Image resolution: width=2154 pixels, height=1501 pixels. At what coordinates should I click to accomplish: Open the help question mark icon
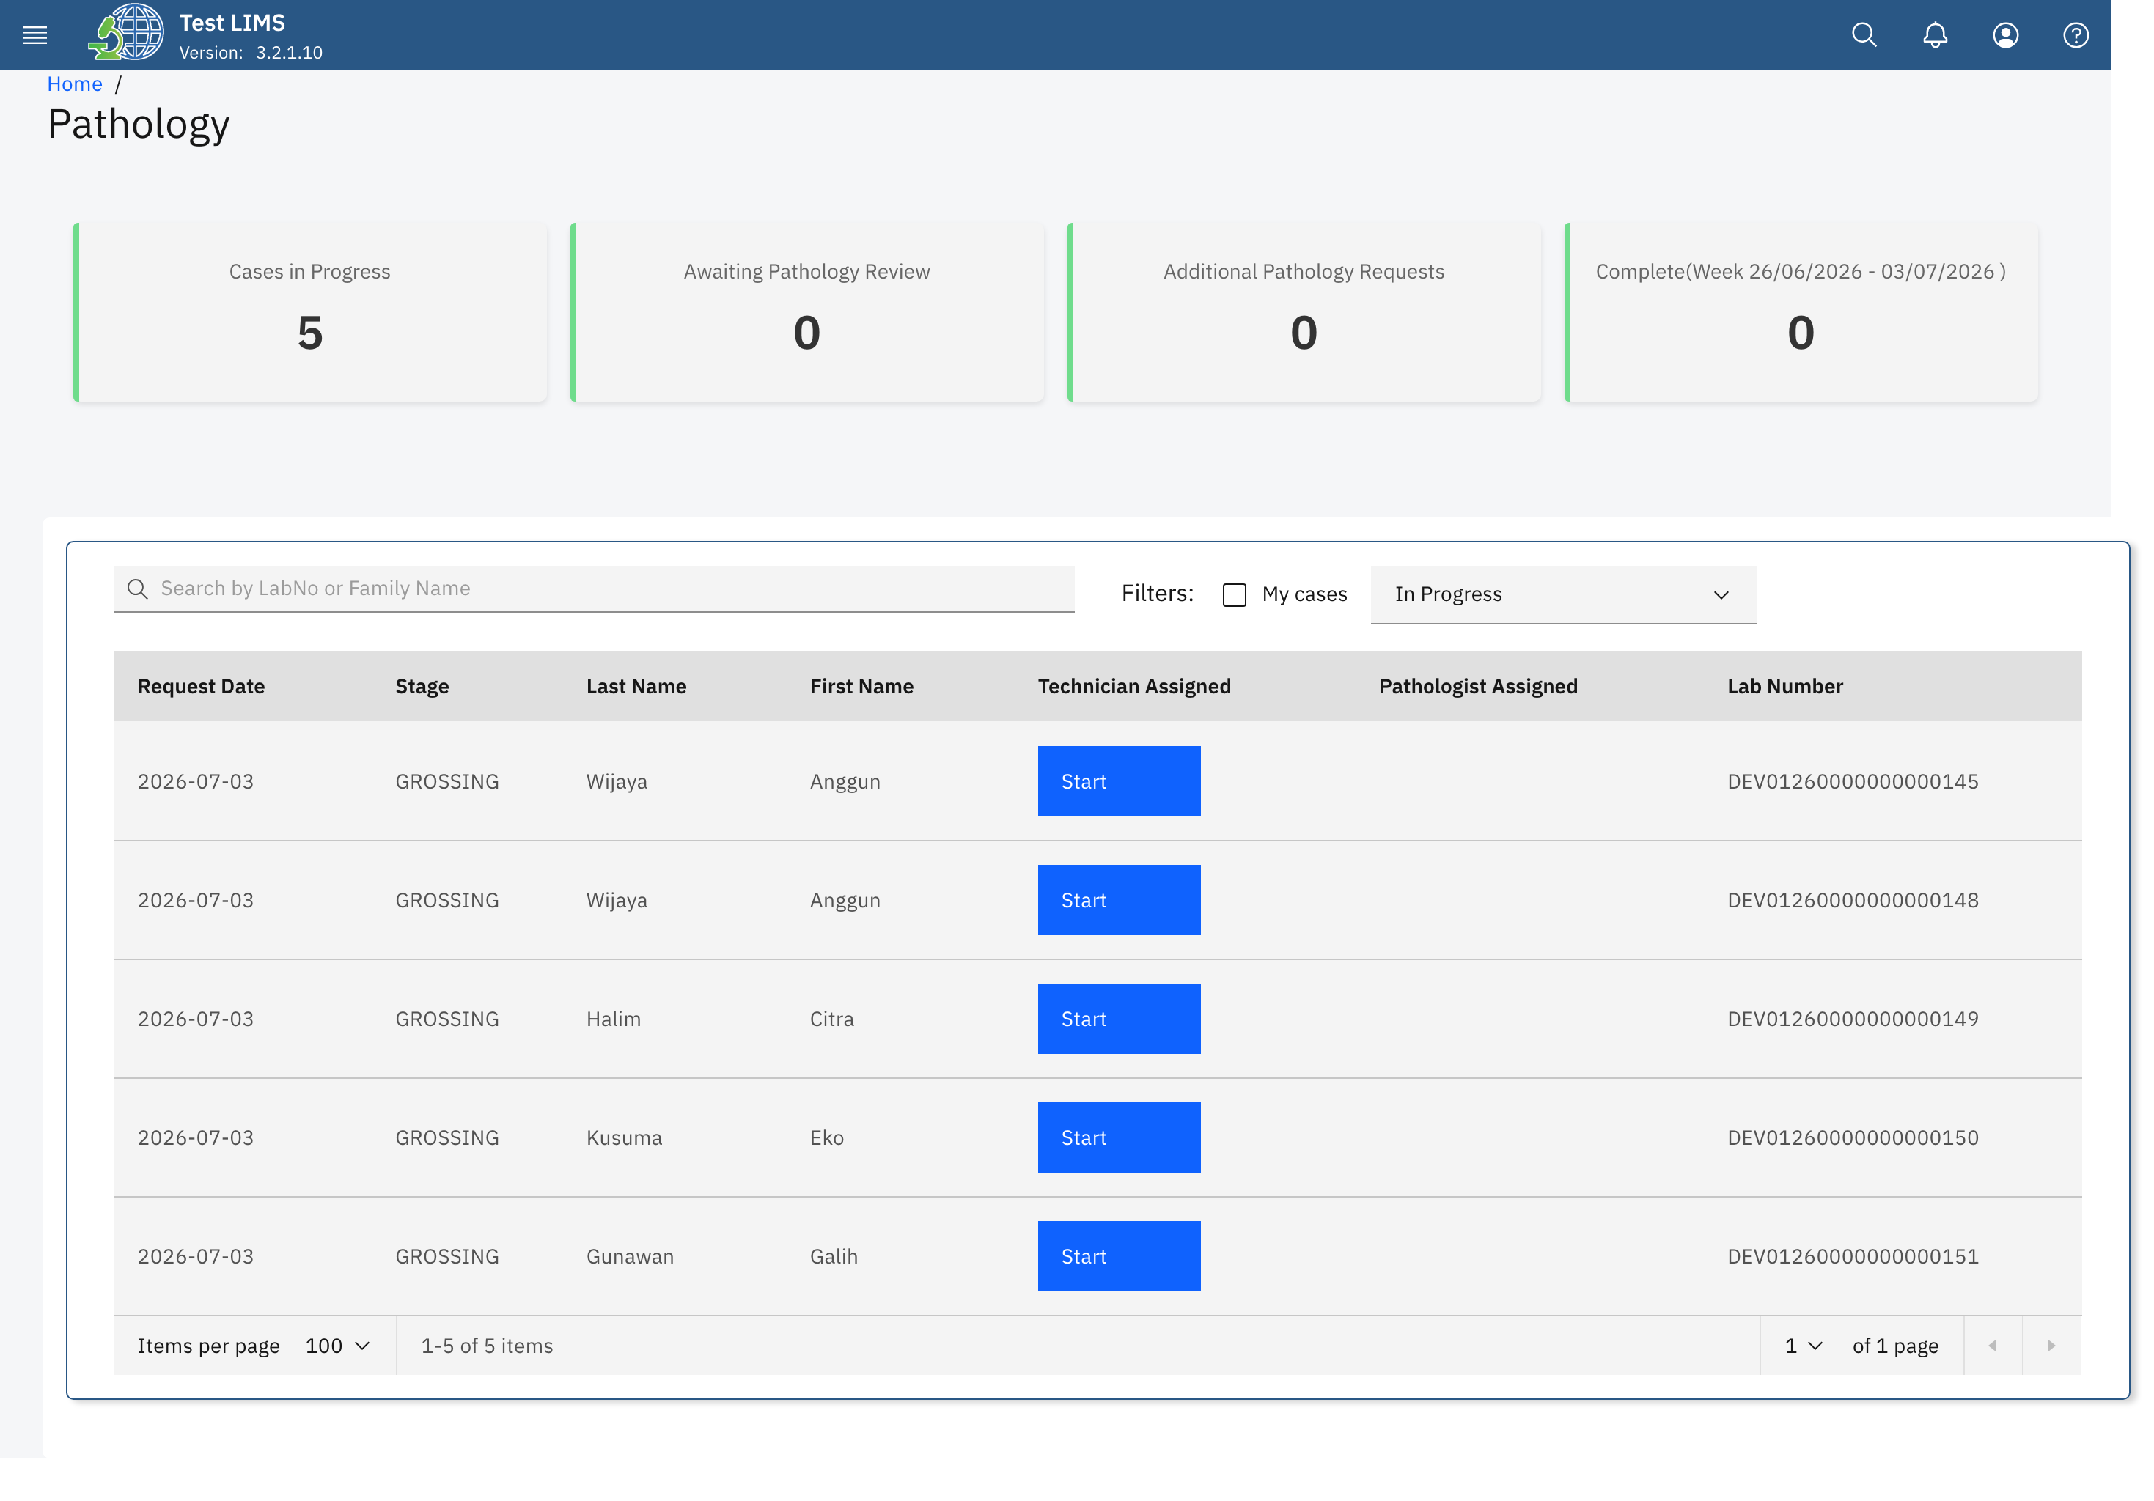[x=2076, y=36]
